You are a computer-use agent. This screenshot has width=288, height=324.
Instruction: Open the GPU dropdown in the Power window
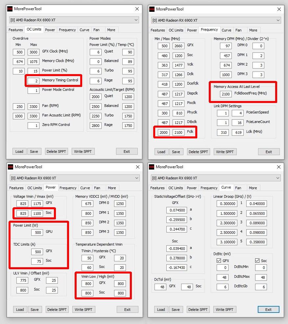tap(75, 178)
